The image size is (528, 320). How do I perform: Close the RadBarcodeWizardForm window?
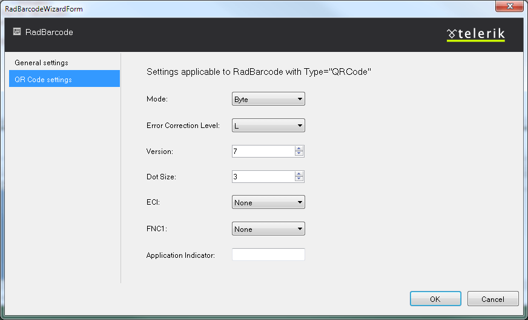tap(509, 8)
